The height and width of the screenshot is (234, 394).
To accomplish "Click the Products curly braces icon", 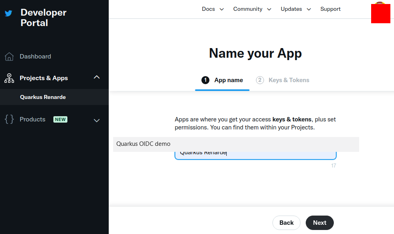I will pyautogui.click(x=9, y=119).
